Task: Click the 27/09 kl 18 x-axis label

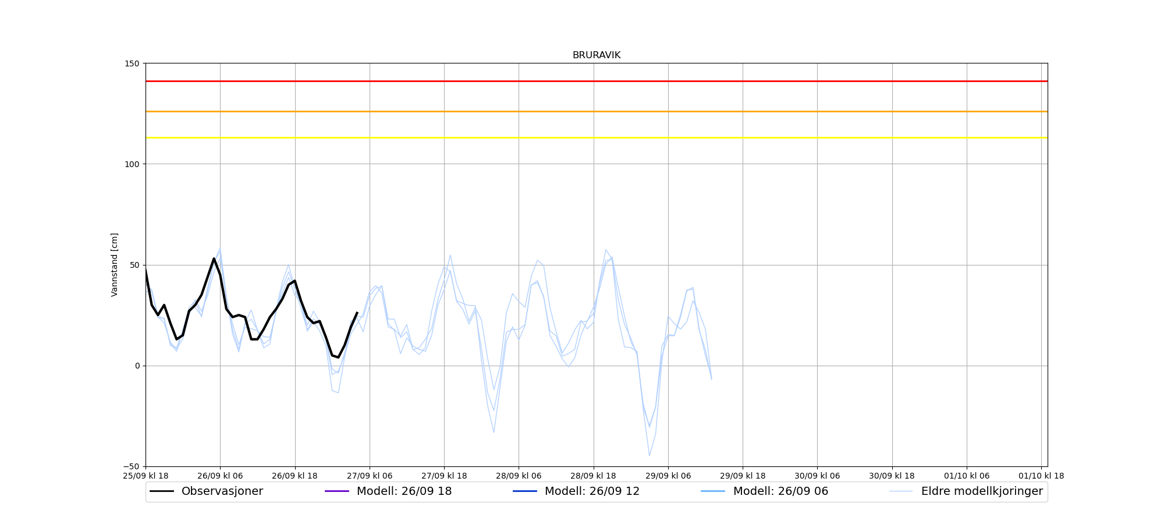Action: 444,476
